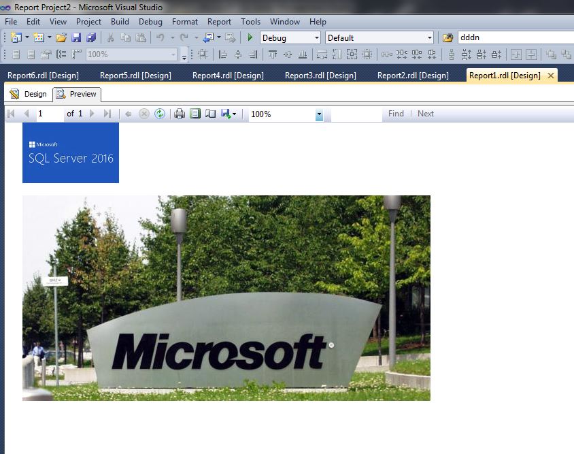
Task: Click the Find in Files icon
Action: [448, 37]
